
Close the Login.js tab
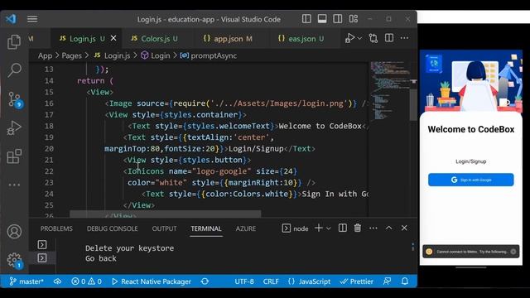pyautogui.click(x=113, y=38)
